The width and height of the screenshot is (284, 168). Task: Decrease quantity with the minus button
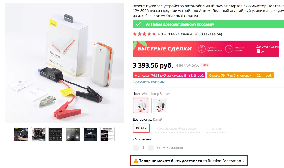[x=136, y=148]
